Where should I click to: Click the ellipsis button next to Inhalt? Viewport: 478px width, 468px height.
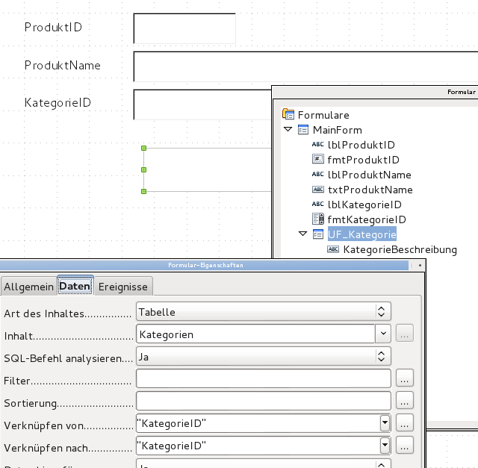405,333
